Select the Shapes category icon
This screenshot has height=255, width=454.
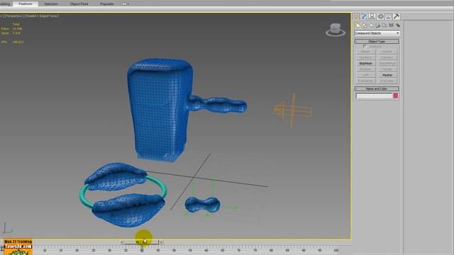pyautogui.click(x=365, y=25)
